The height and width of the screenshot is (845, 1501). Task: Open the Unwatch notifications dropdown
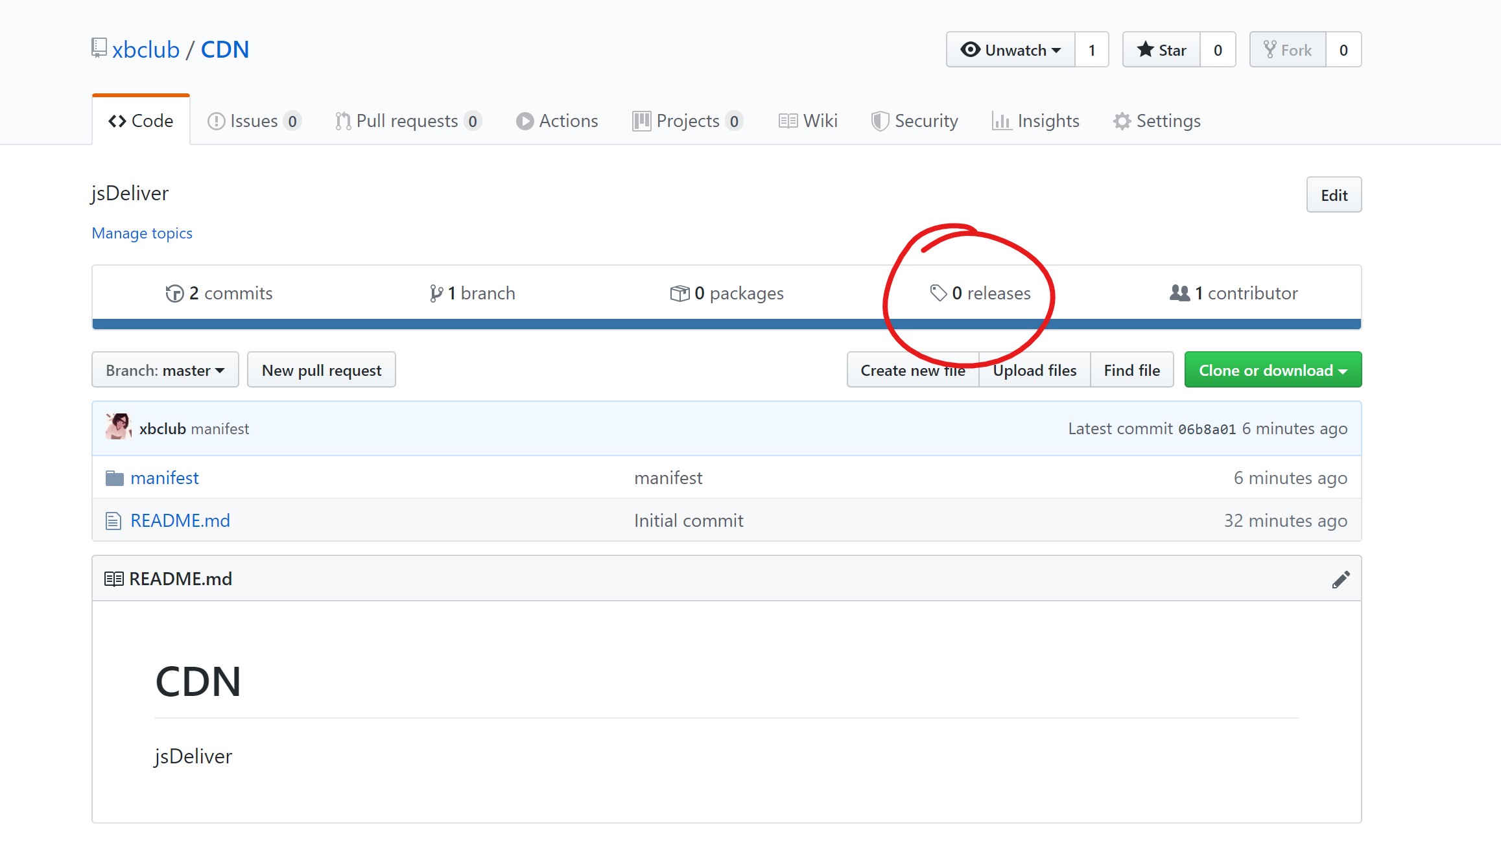pos(1010,50)
